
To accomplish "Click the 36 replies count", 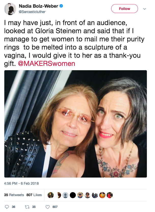I will 13,207.
